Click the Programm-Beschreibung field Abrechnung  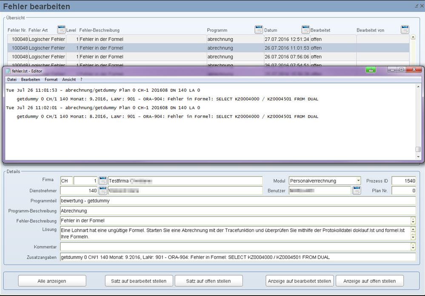pyautogui.click(x=238, y=211)
